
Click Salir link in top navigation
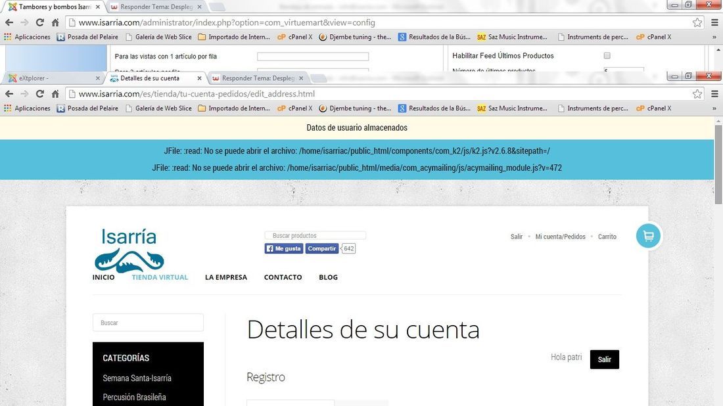[x=517, y=237]
